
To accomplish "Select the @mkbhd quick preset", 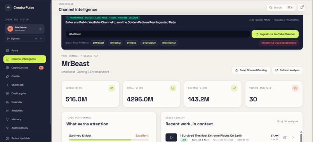I will (x=132, y=43).
